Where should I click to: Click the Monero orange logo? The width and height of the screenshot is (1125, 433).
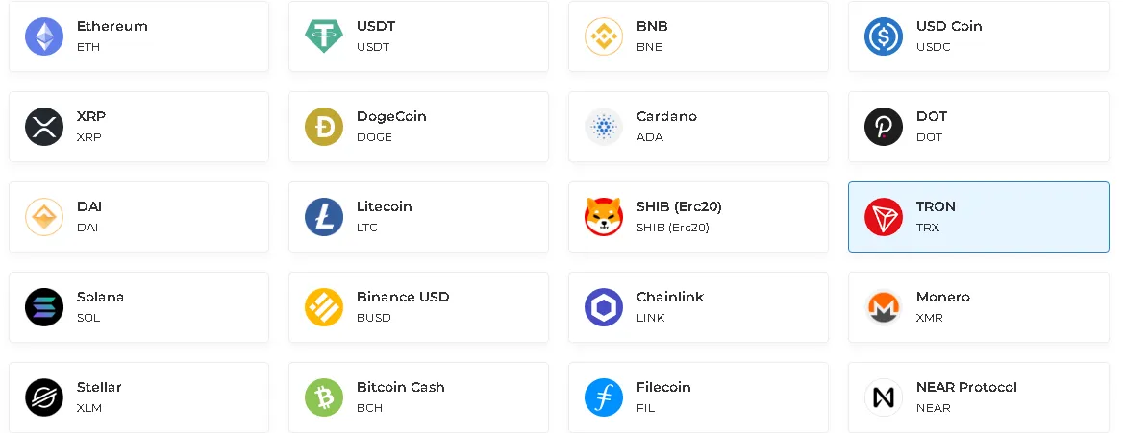pos(884,307)
